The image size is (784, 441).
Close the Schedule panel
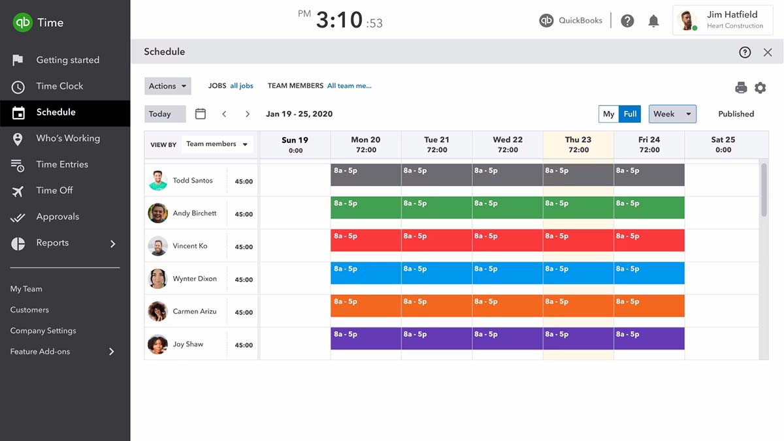(x=768, y=52)
